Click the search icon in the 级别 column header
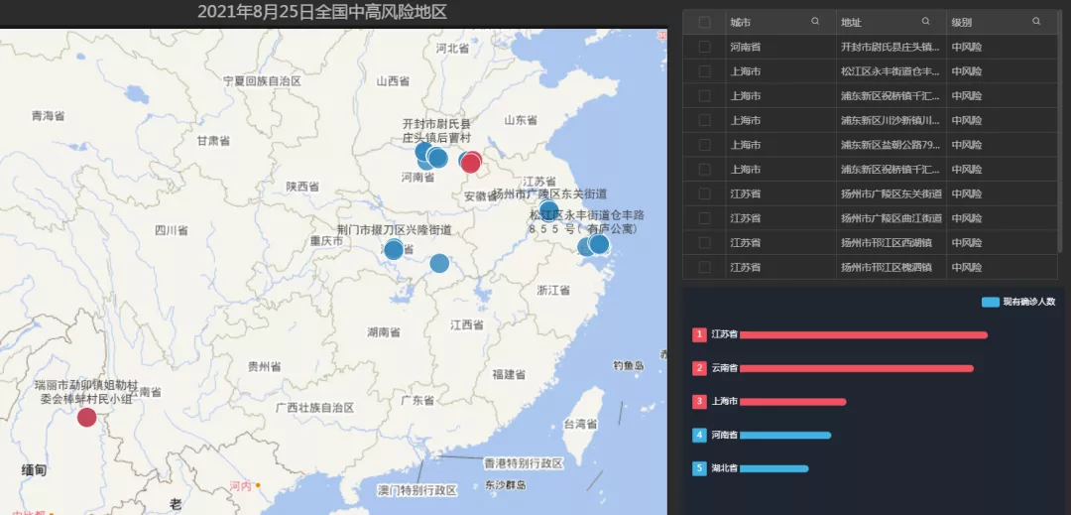The width and height of the screenshot is (1071, 515). (1036, 21)
